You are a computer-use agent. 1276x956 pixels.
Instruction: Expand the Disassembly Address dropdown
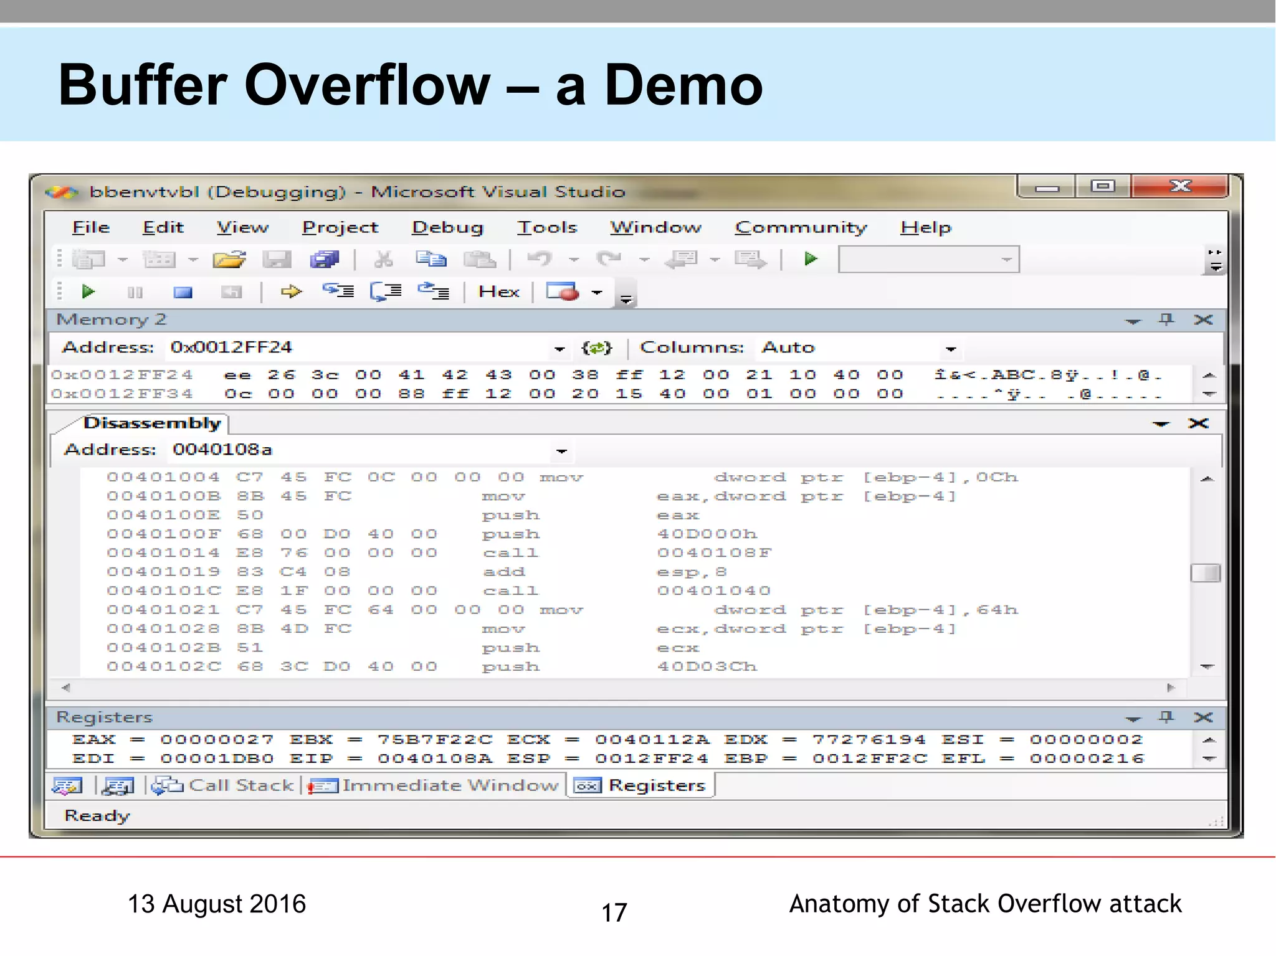[561, 451]
